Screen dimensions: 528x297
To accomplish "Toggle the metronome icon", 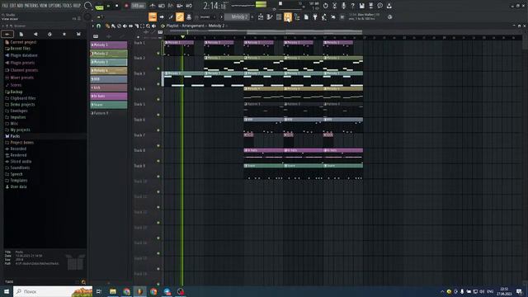I will 153,6.
